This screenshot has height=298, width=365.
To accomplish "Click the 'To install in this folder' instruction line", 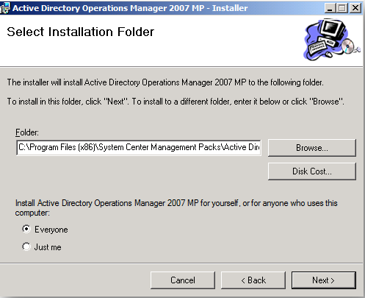I will point(176,102).
